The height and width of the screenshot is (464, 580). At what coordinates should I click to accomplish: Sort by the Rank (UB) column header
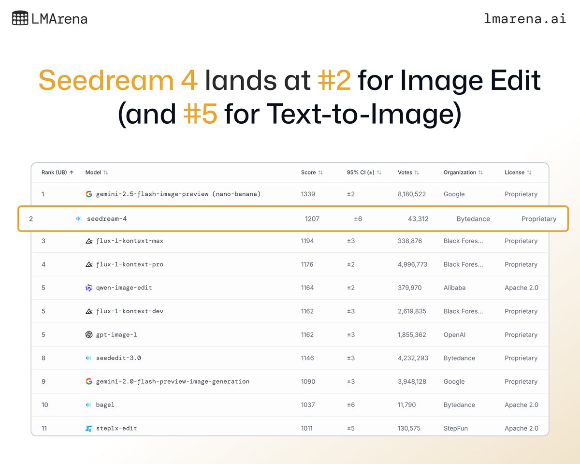(58, 173)
